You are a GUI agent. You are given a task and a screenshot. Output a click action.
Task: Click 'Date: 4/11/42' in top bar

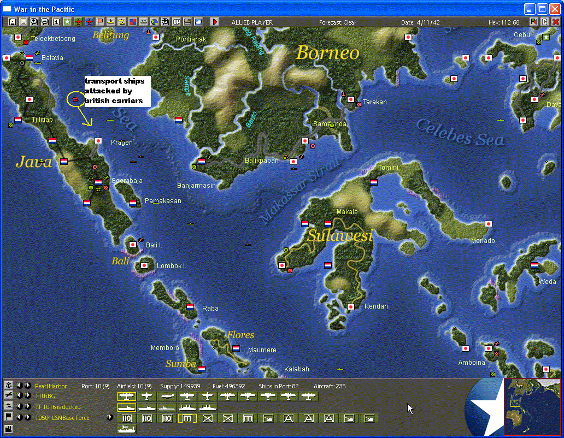point(420,22)
